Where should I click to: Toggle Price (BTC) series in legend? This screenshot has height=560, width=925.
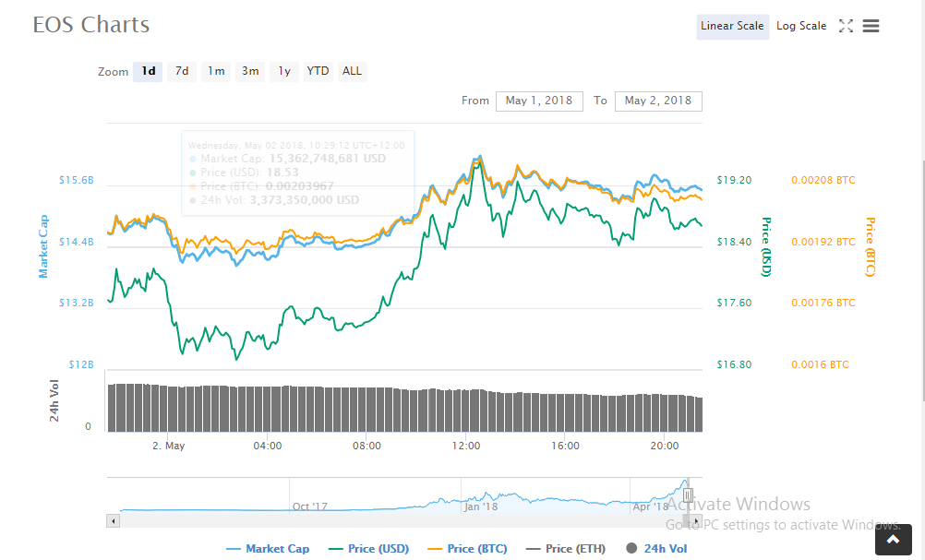(467, 549)
